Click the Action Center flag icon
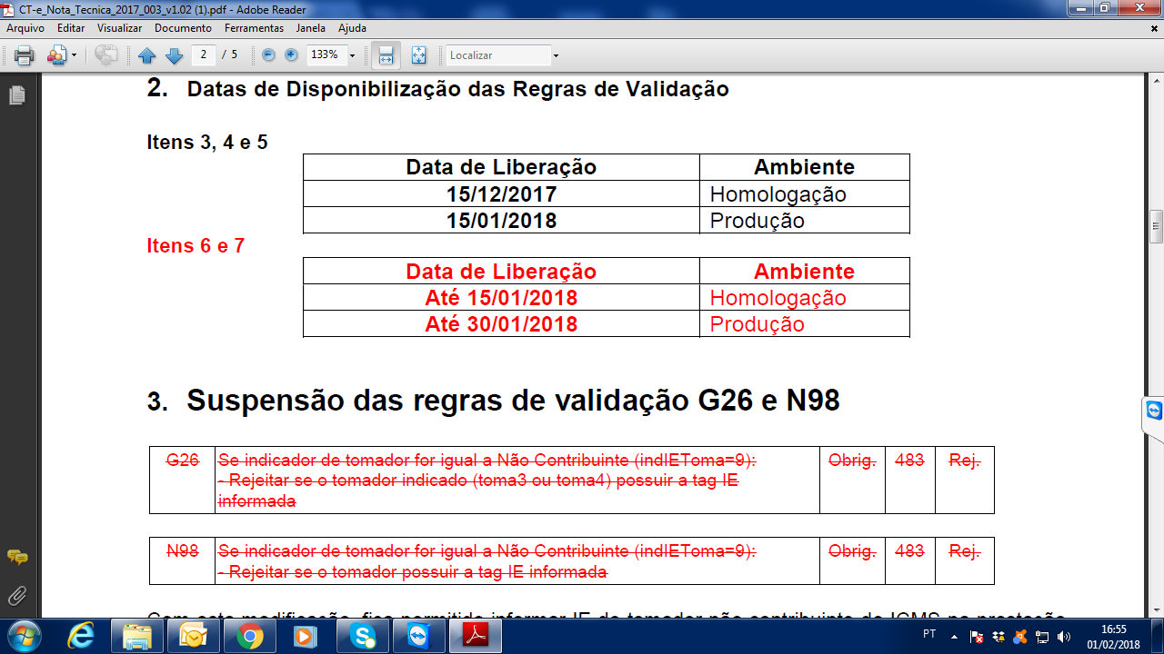Screen dimensions: 1164x654 click(977, 637)
